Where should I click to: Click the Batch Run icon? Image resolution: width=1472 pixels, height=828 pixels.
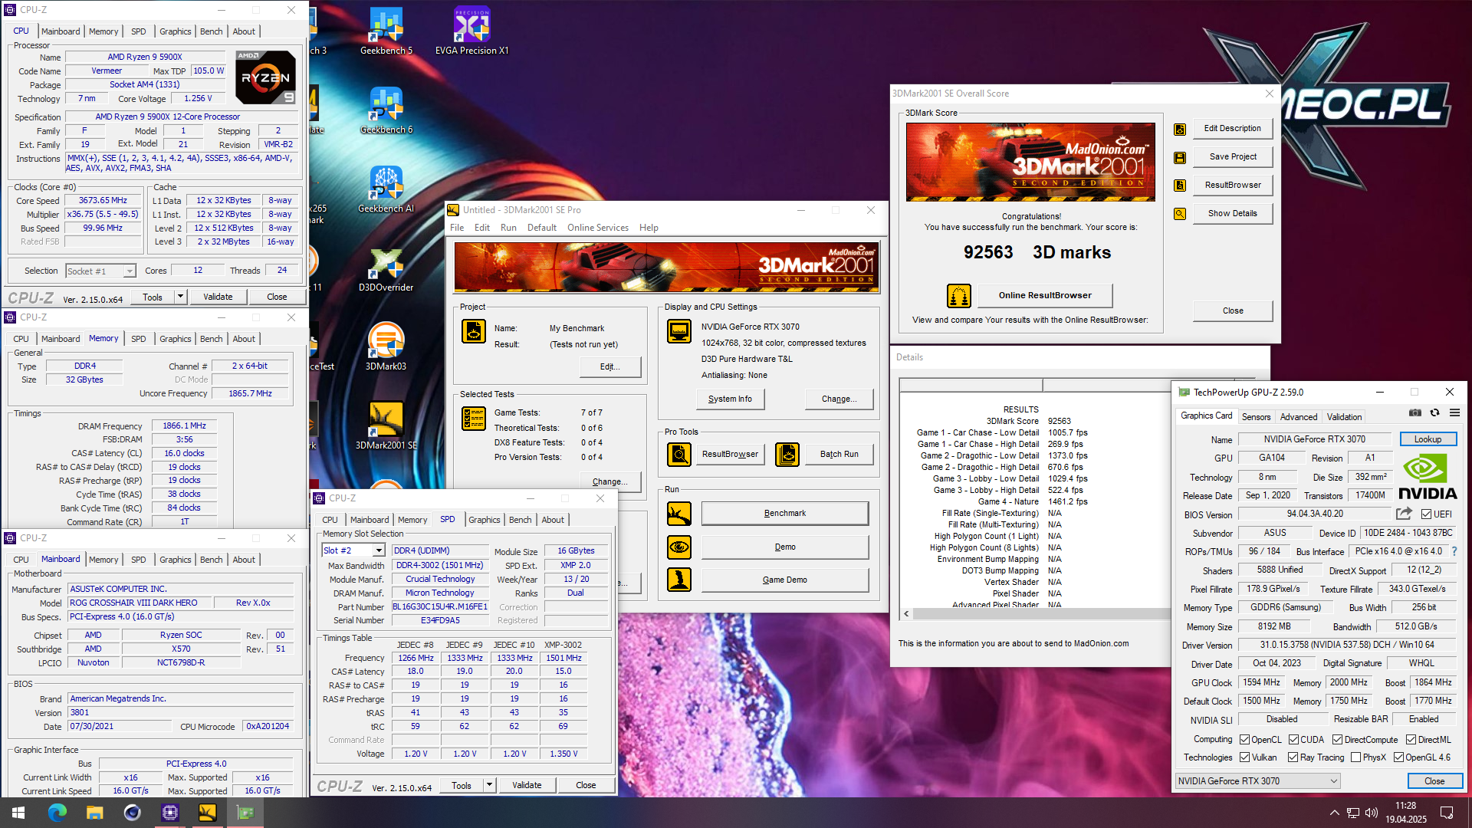point(787,455)
